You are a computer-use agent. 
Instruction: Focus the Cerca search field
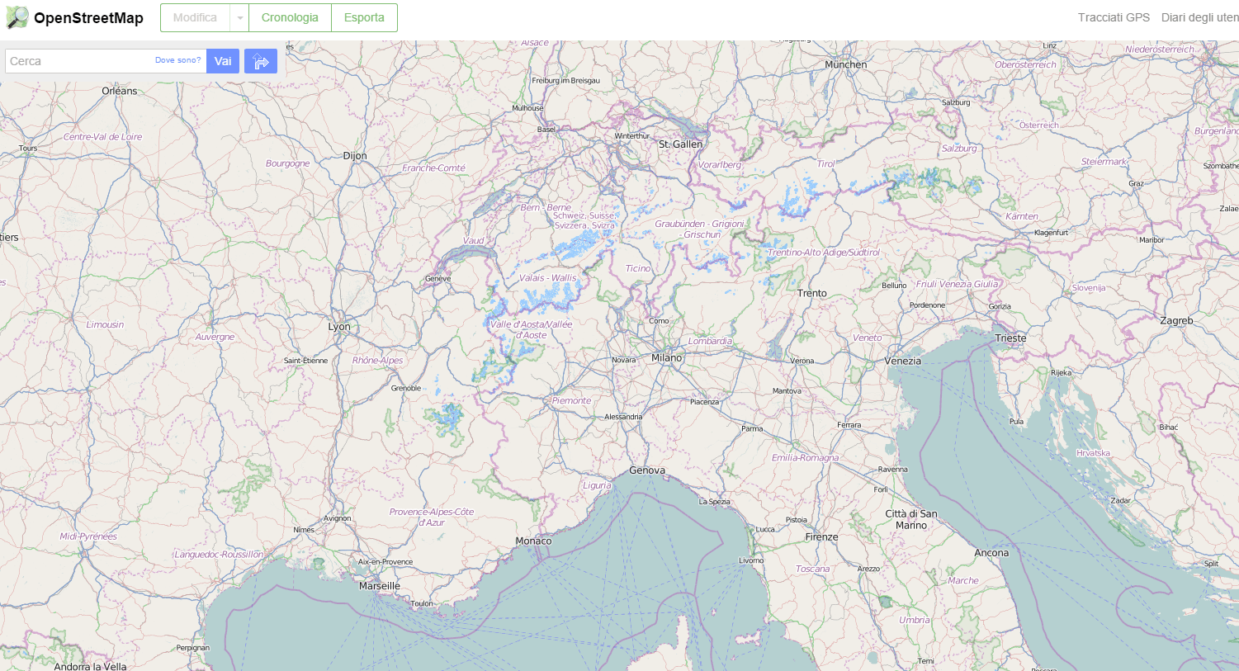78,61
